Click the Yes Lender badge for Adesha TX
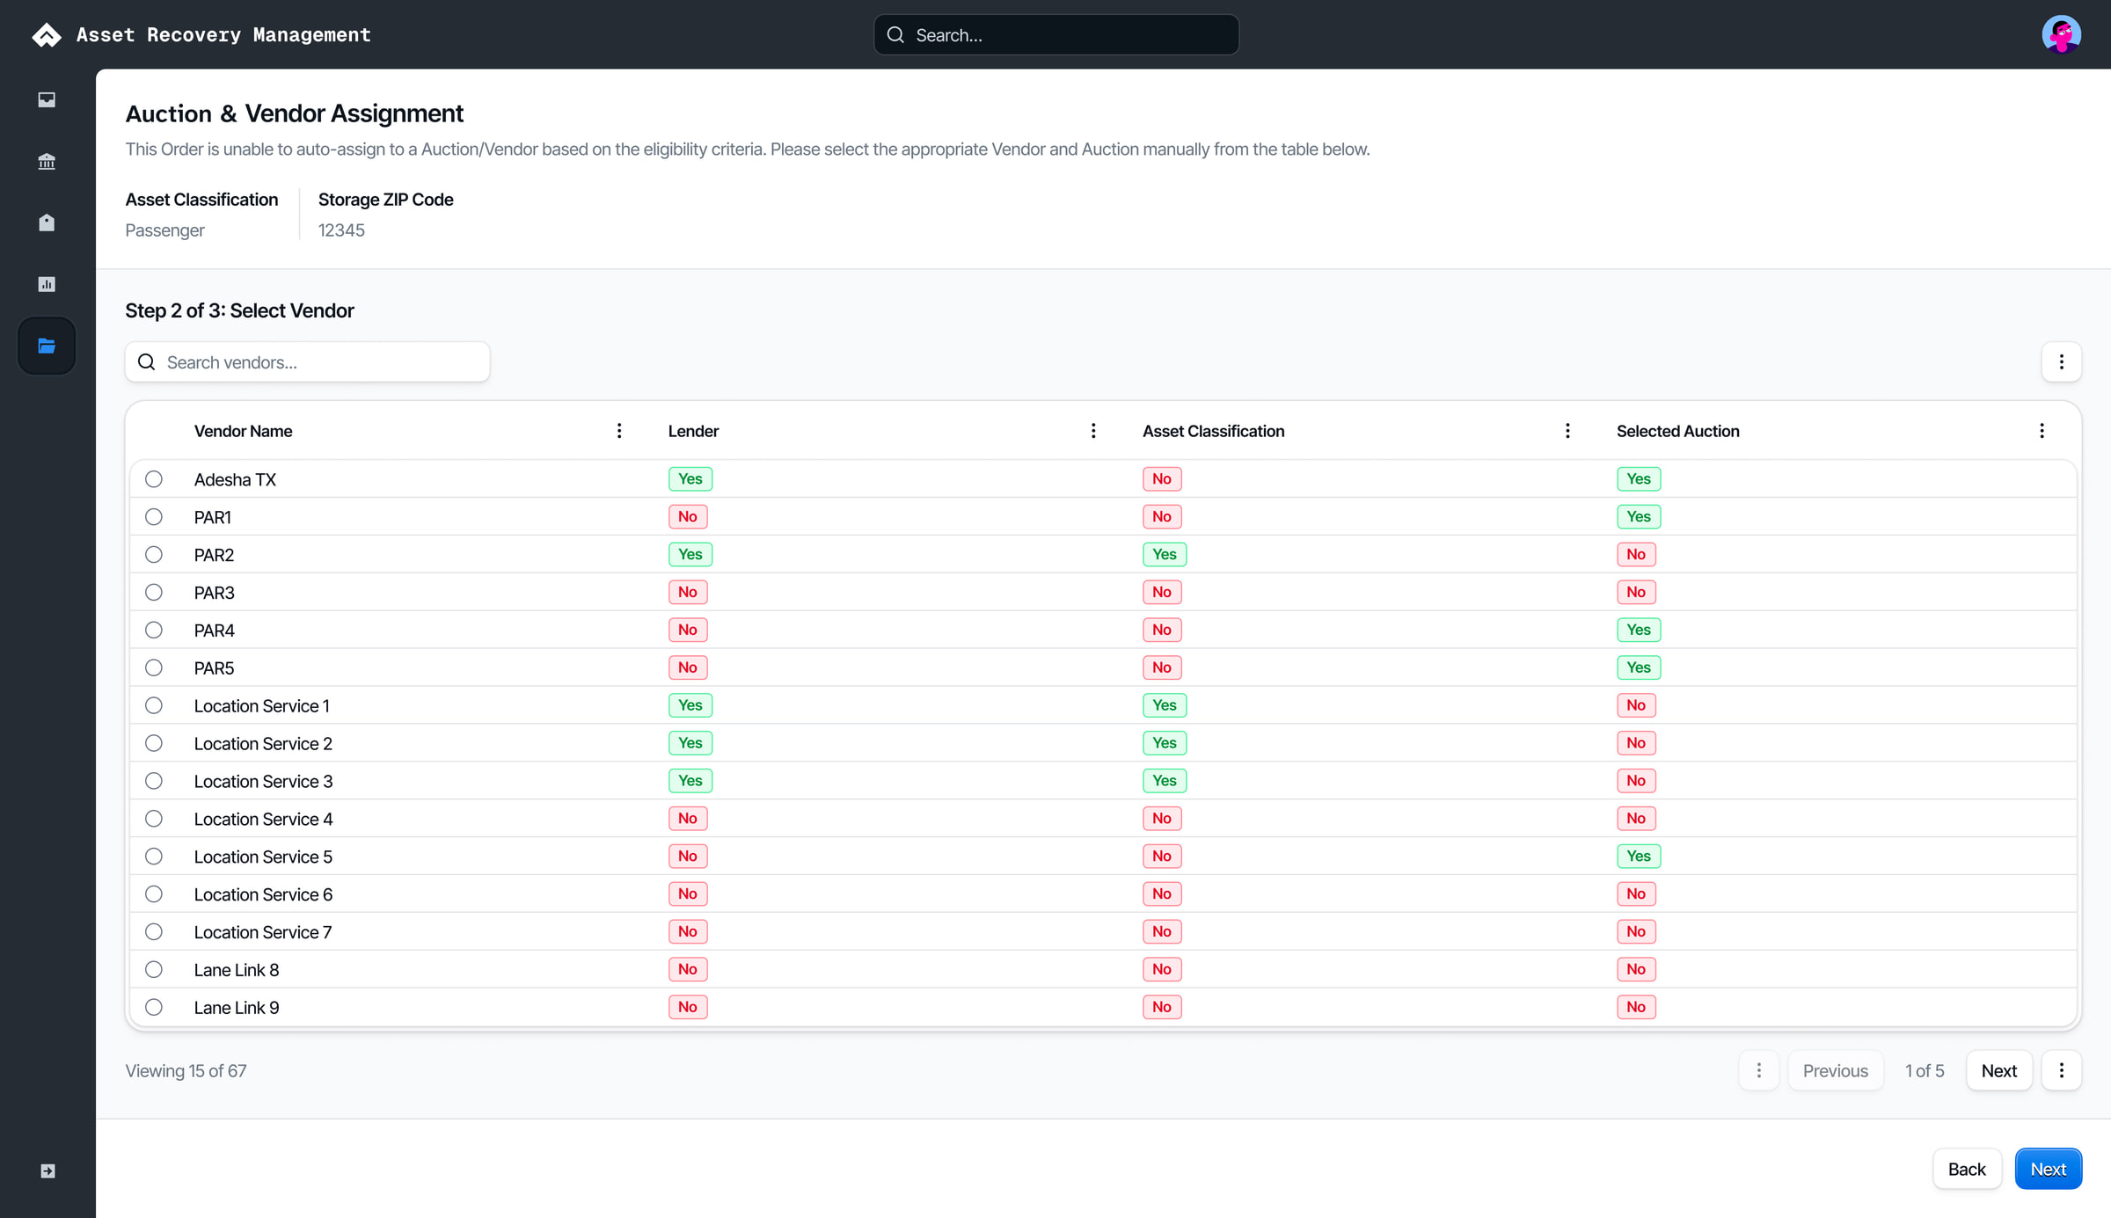The height and width of the screenshot is (1218, 2111). click(690, 479)
